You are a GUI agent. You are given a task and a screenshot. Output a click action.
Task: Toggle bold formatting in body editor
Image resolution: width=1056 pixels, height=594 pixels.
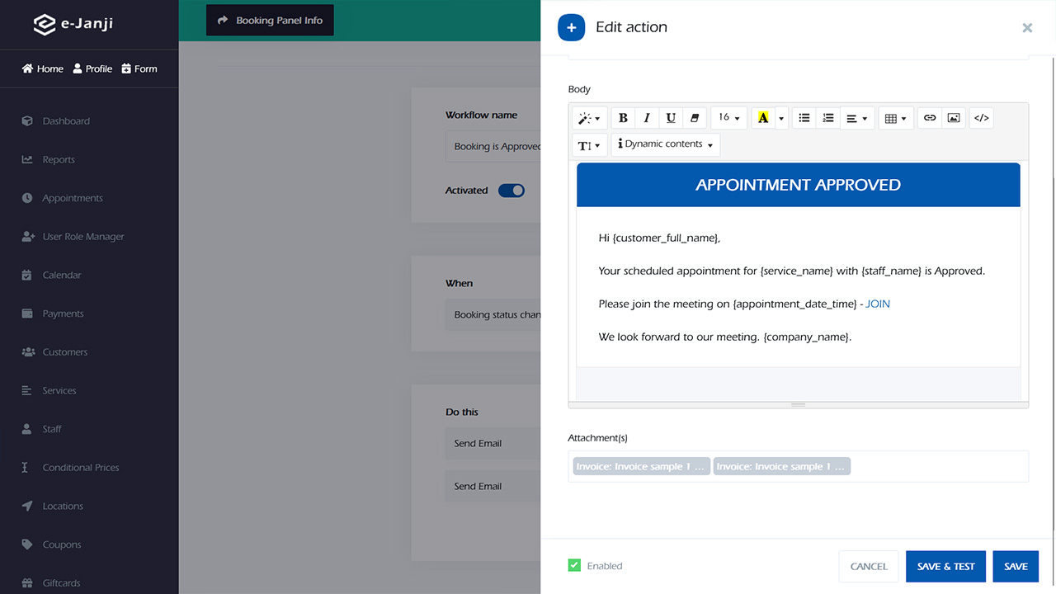pos(623,118)
